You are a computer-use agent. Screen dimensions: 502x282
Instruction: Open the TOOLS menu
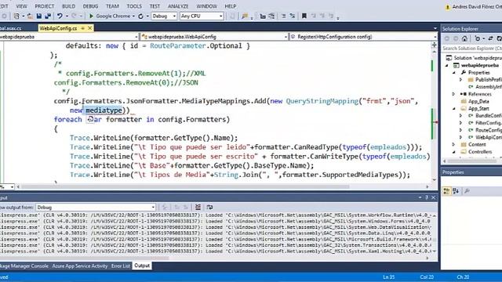point(134,6)
